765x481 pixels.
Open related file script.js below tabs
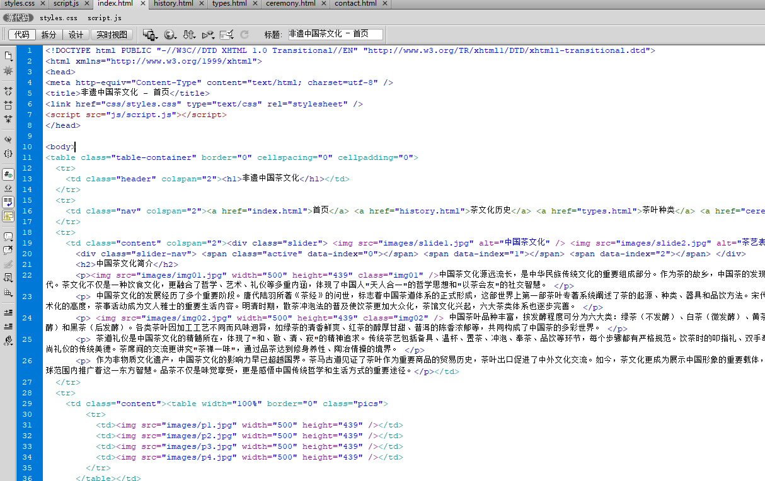pyautogui.click(x=105, y=18)
